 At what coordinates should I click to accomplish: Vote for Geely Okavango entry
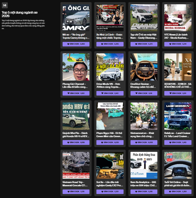[x=144, y=44]
